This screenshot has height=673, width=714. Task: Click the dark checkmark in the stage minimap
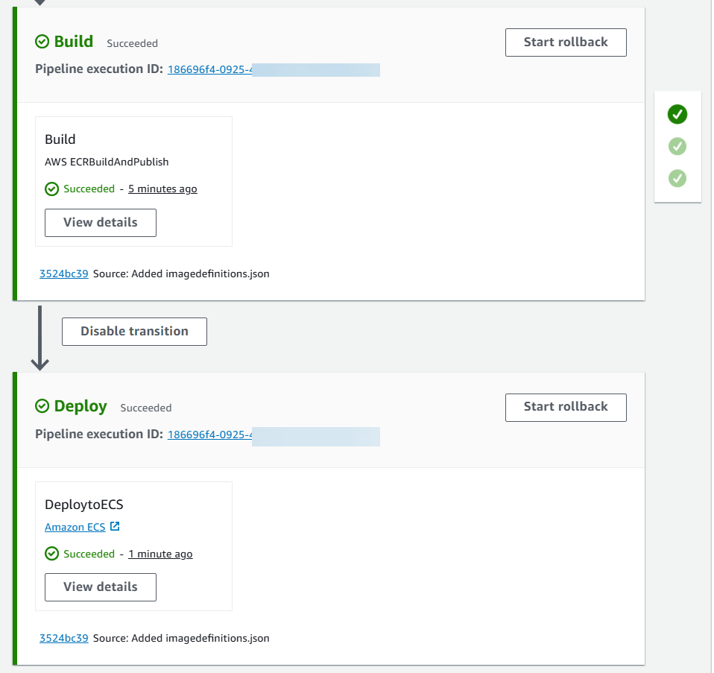click(x=677, y=115)
